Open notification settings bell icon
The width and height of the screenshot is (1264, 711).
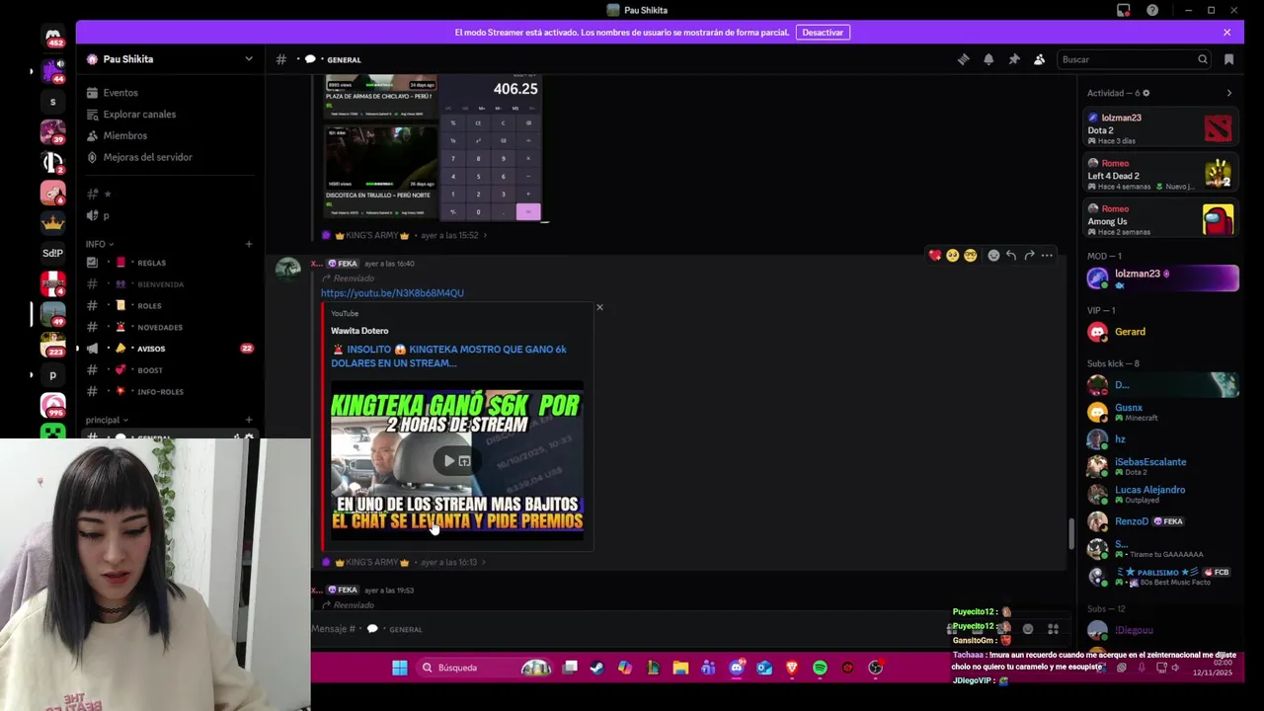(988, 59)
